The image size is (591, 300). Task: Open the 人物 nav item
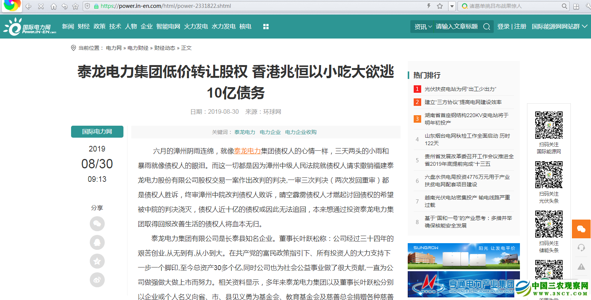(131, 27)
